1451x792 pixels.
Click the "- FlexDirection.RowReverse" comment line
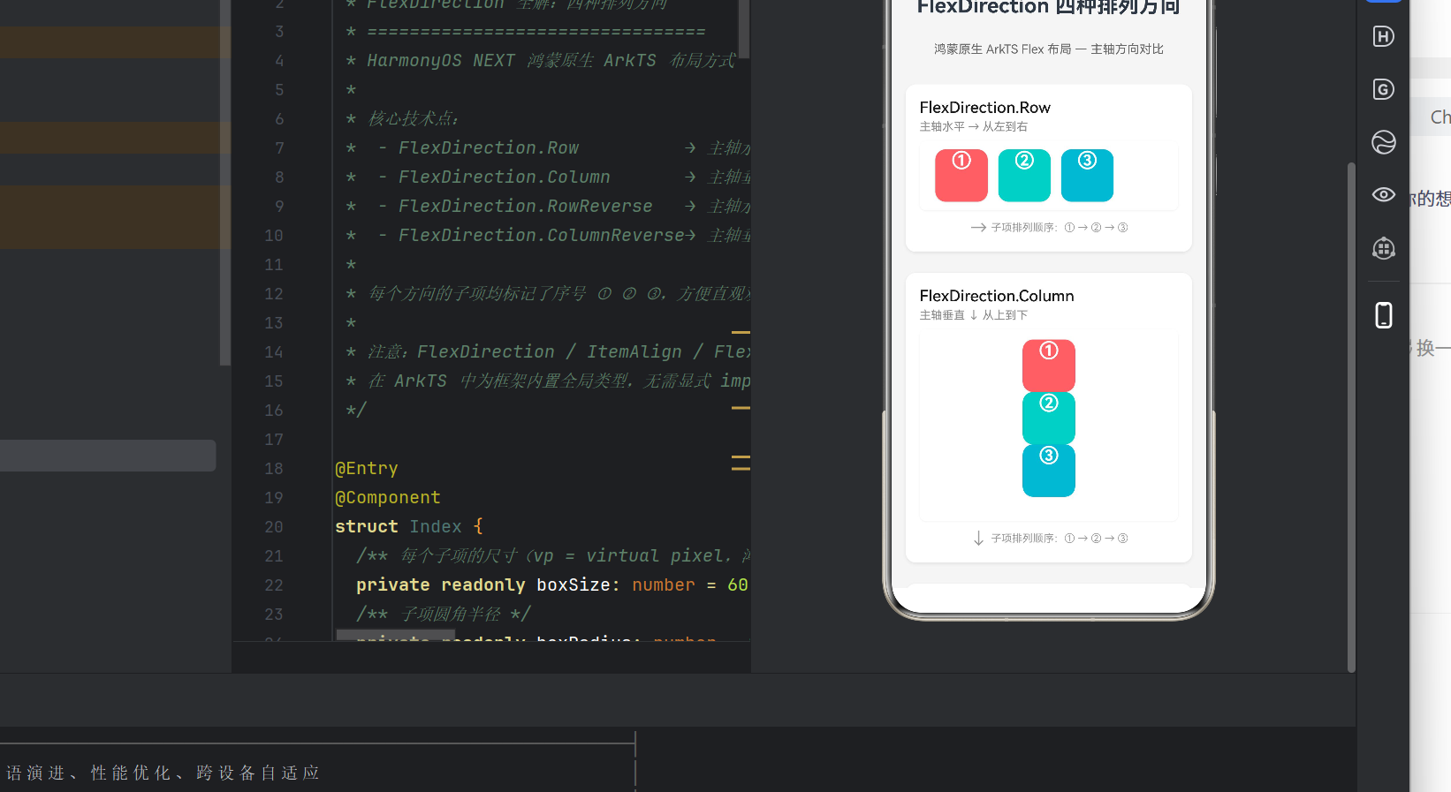click(x=548, y=207)
